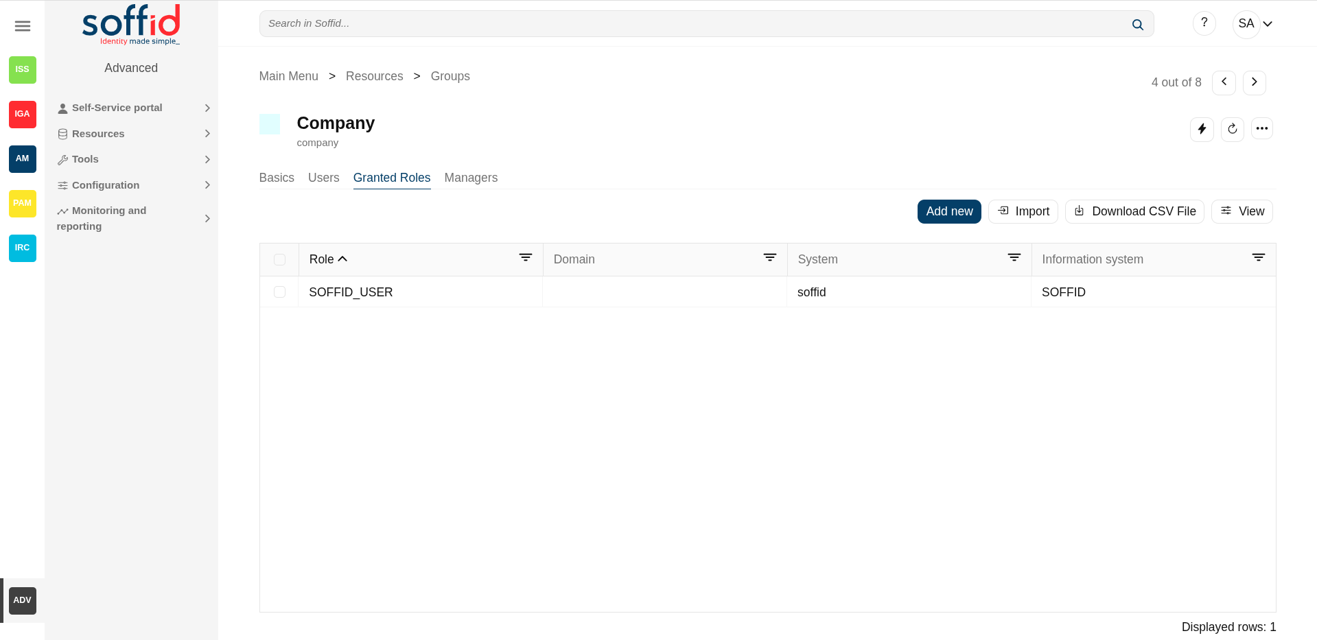Go to Main Menu breadcrumb
Viewport: 1317px width, 640px height.
pos(289,76)
